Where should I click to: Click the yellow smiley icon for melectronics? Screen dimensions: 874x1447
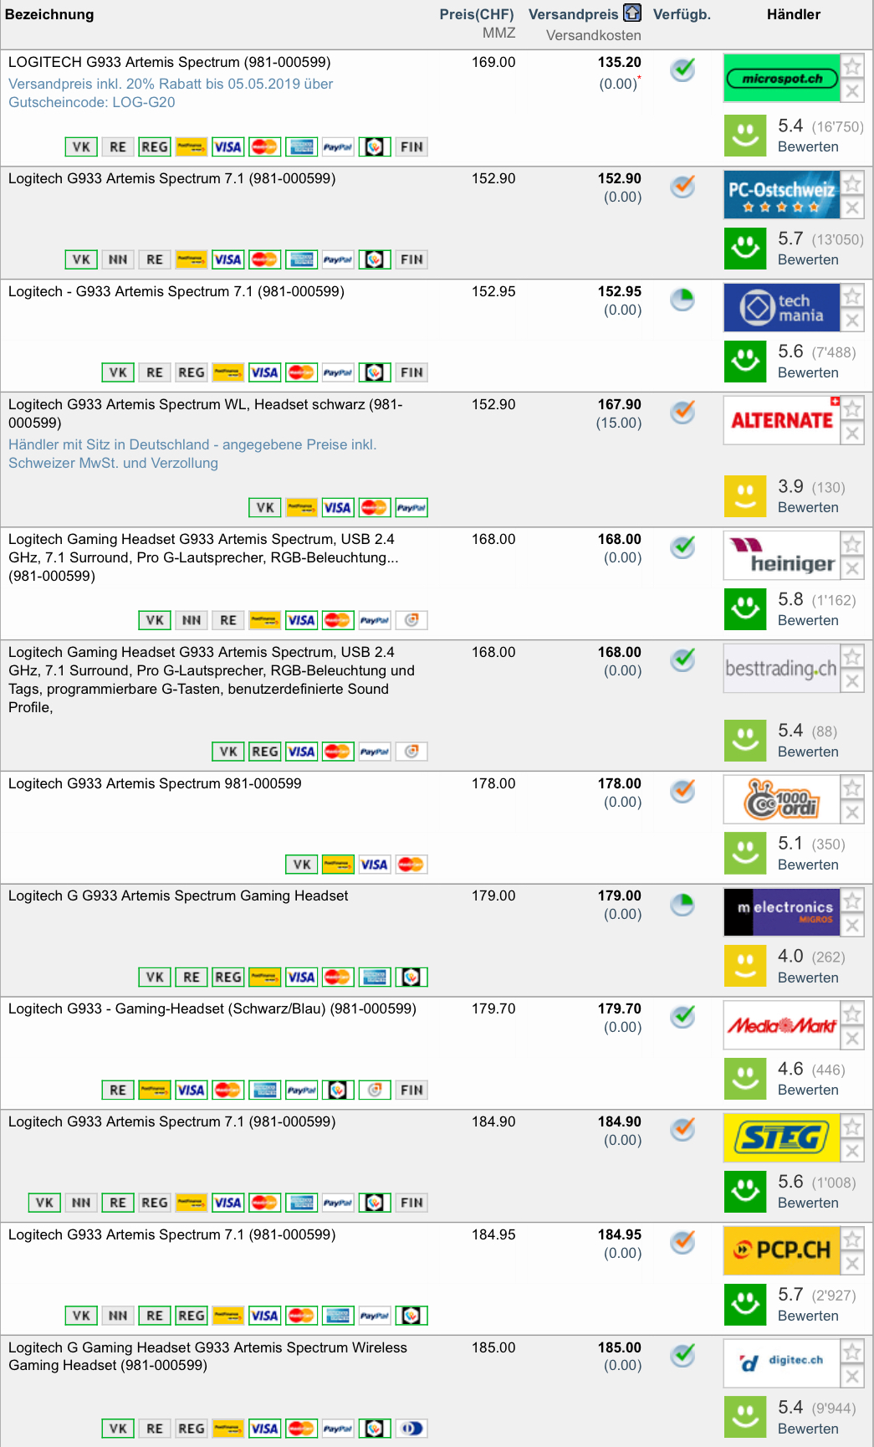pyautogui.click(x=744, y=966)
